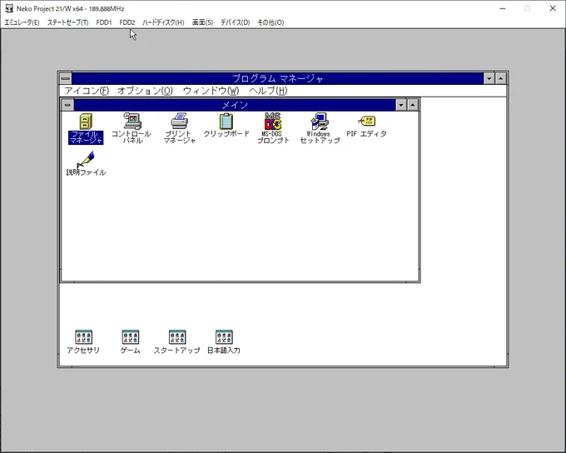This screenshot has height=453, width=566.
Task: Select the 日本語入力 program group icon
Action: pos(224,341)
